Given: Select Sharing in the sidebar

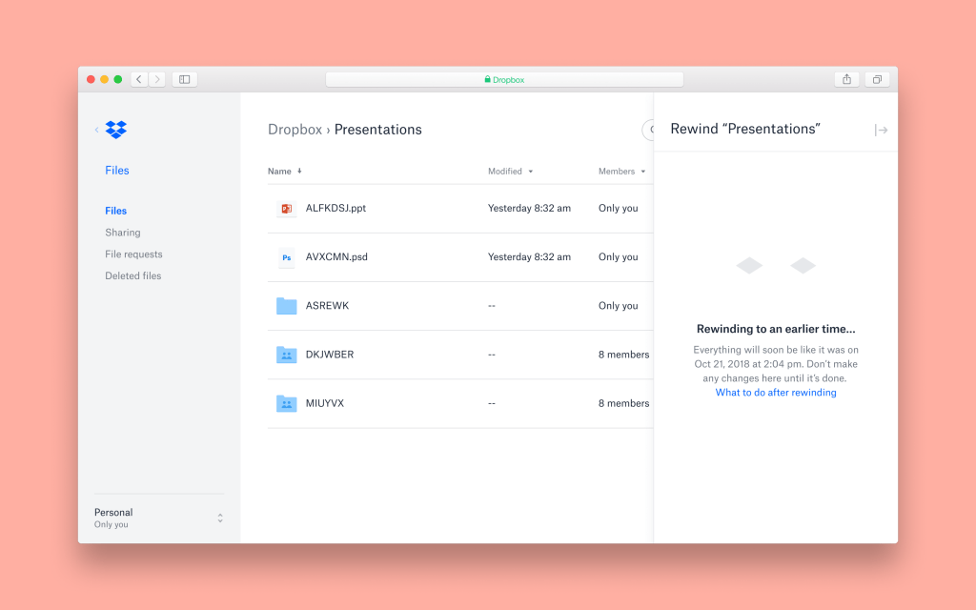Looking at the screenshot, I should [x=123, y=233].
